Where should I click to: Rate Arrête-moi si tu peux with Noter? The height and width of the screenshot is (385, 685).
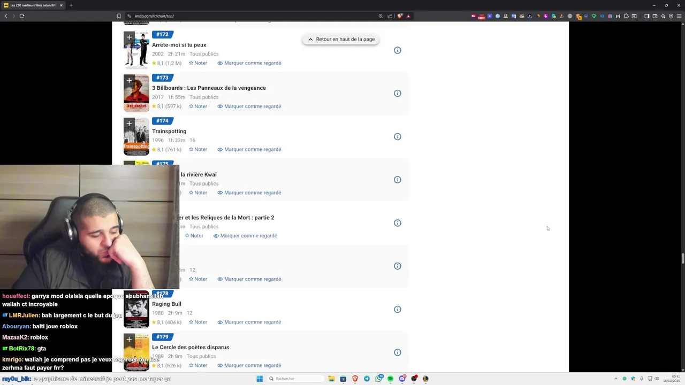click(x=197, y=63)
